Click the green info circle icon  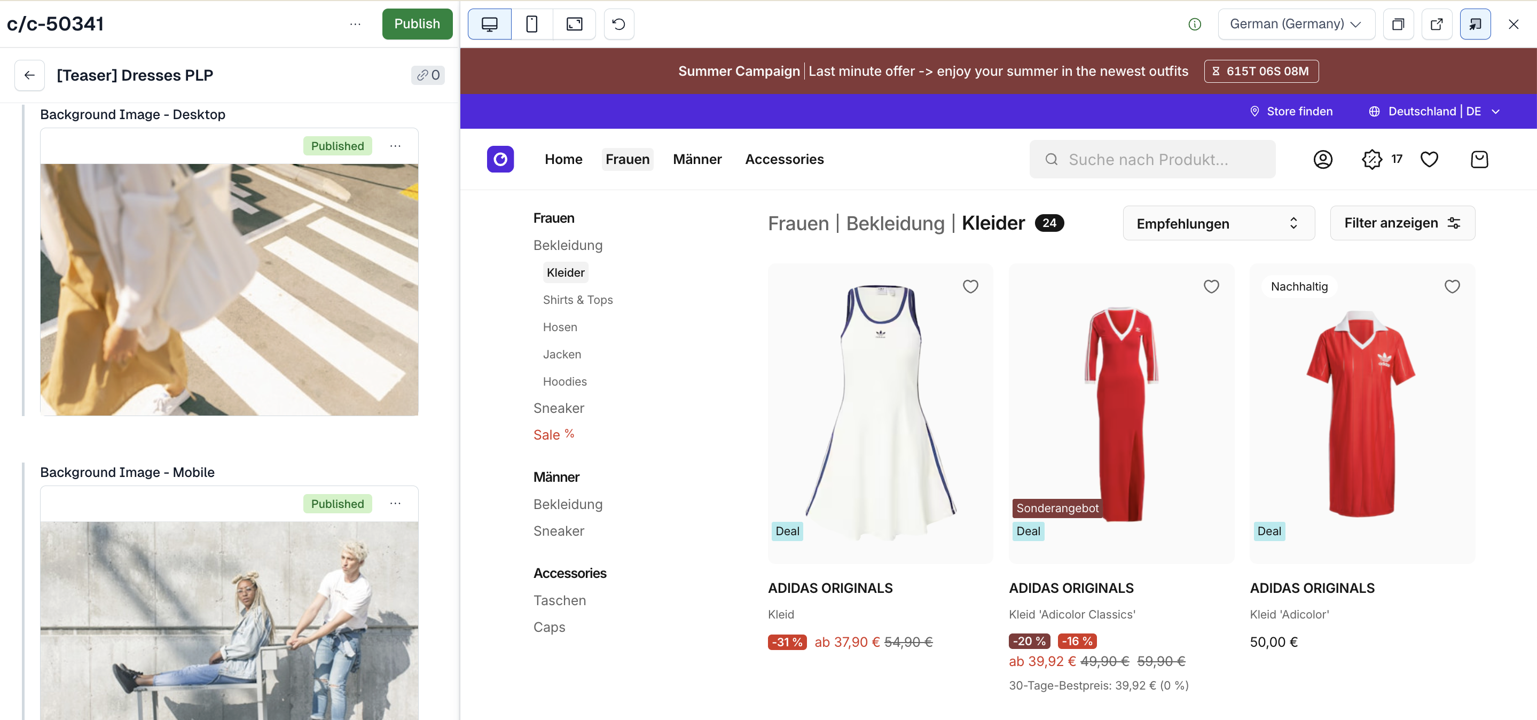(1195, 24)
